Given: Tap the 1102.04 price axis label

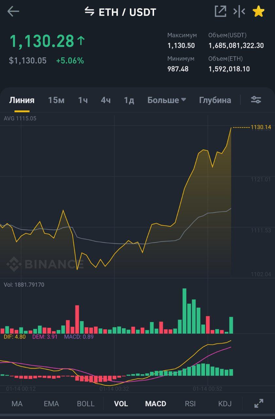Looking at the screenshot, I should coord(261,274).
